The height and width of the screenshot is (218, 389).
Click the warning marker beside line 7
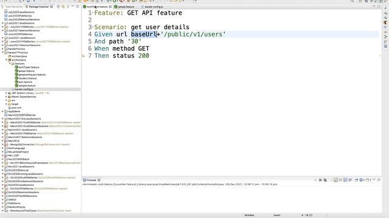[x=83, y=56]
